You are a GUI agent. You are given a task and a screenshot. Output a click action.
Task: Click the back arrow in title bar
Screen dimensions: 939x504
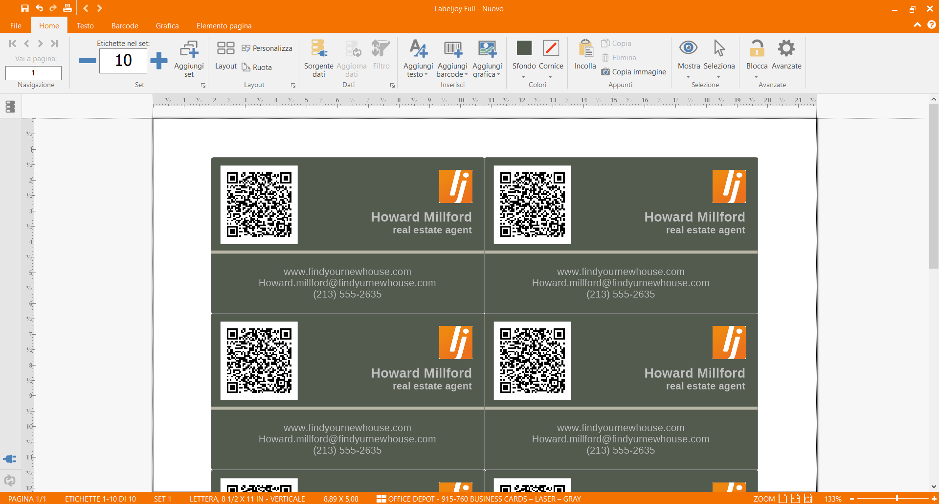point(86,8)
